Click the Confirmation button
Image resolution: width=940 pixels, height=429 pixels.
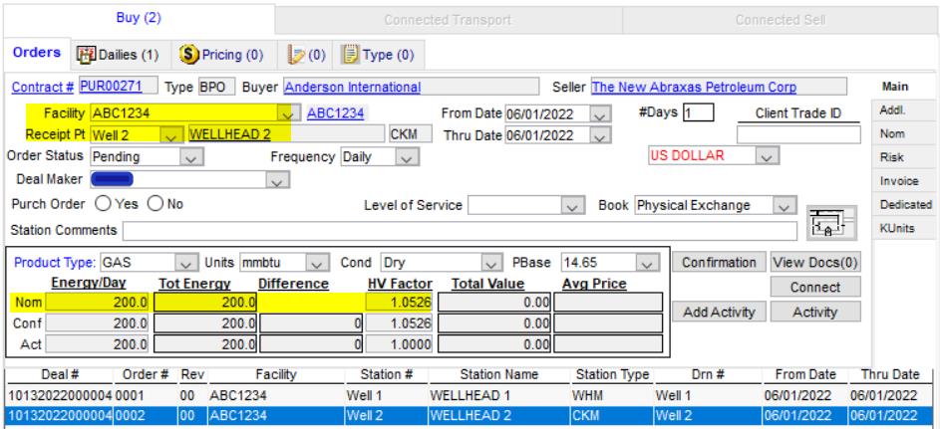tap(717, 263)
